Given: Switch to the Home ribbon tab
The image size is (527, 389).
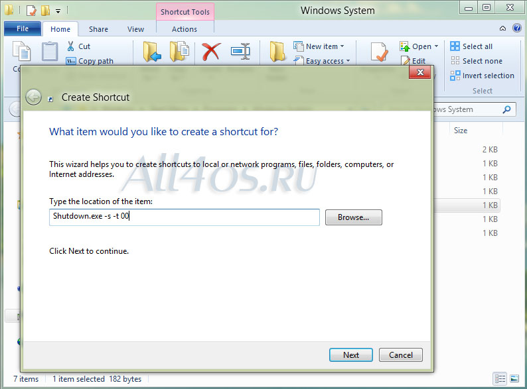Looking at the screenshot, I should 60,29.
